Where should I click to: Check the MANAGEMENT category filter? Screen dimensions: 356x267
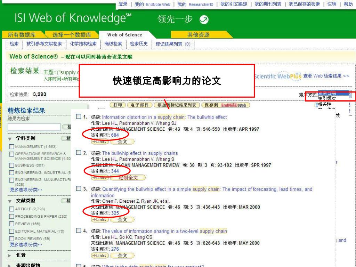point(11,147)
